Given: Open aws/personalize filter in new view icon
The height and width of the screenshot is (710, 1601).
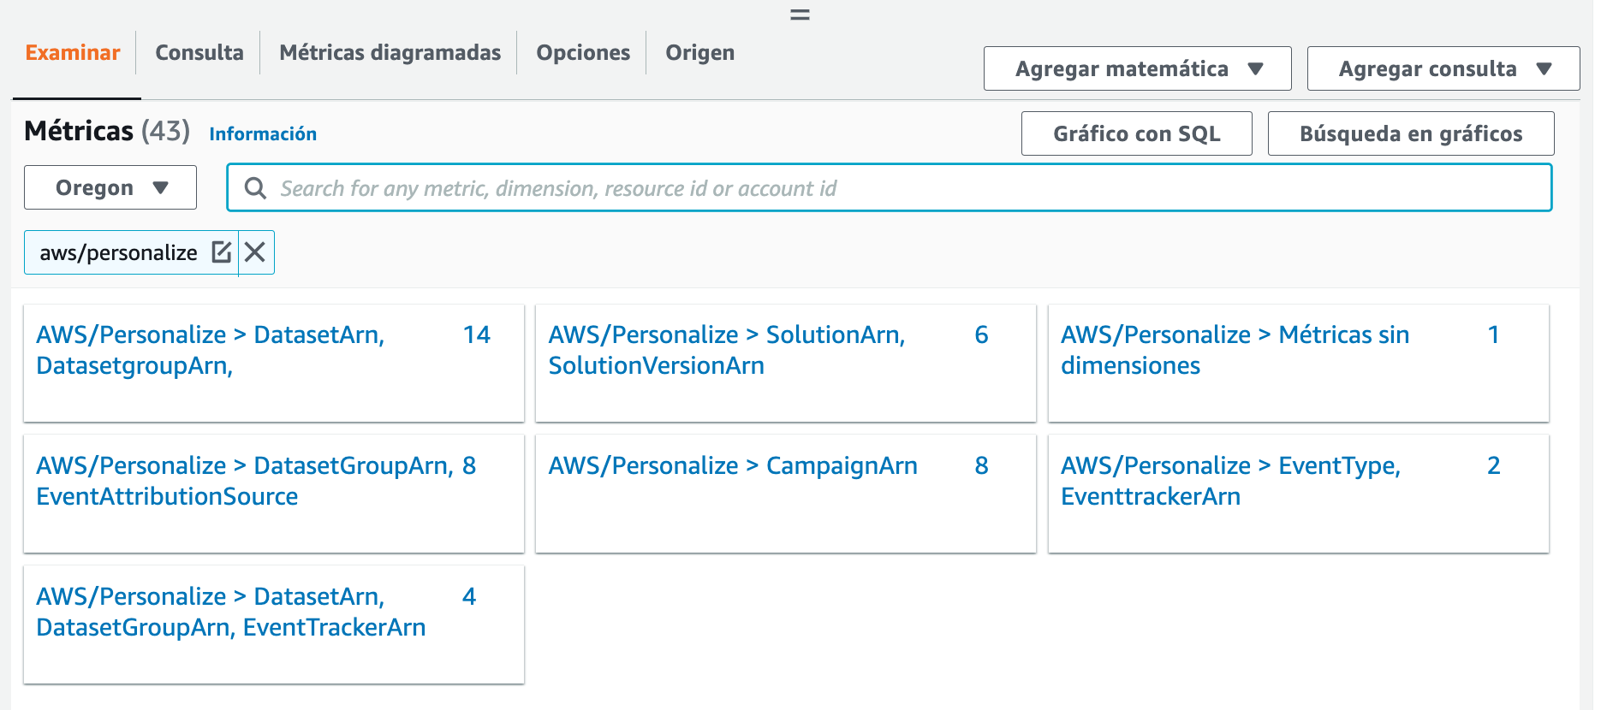Looking at the screenshot, I should click(x=222, y=252).
